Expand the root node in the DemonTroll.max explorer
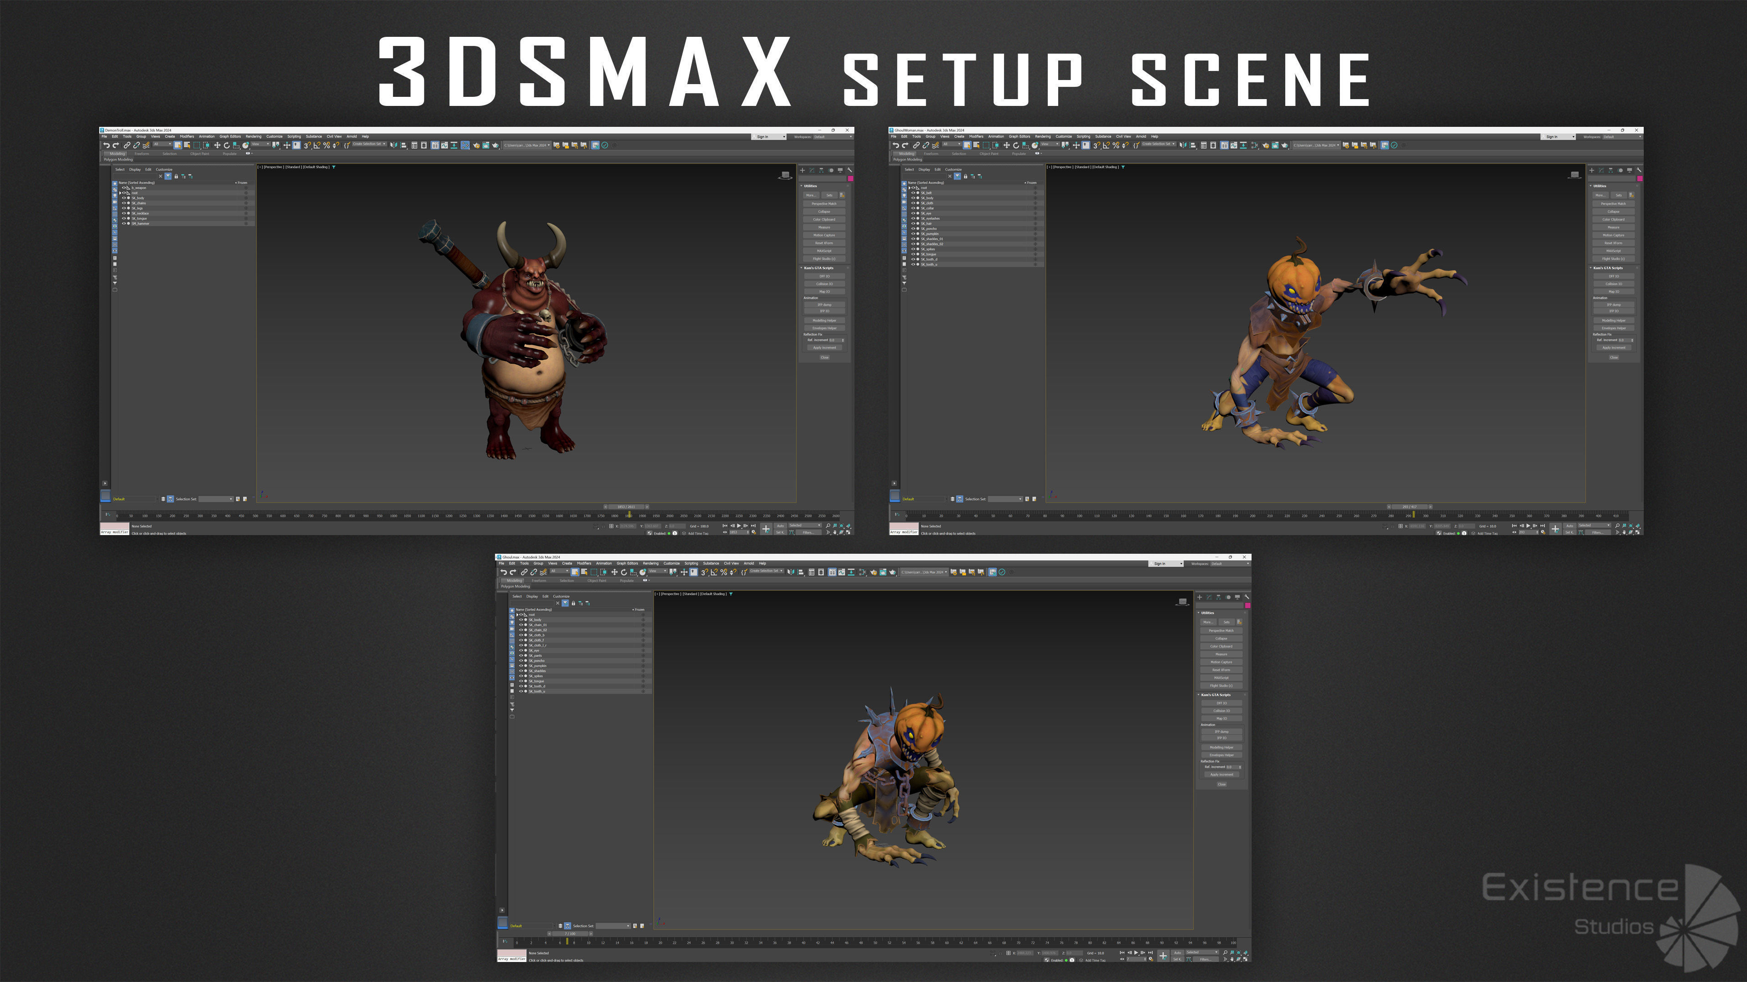The height and width of the screenshot is (982, 1747). click(x=120, y=192)
